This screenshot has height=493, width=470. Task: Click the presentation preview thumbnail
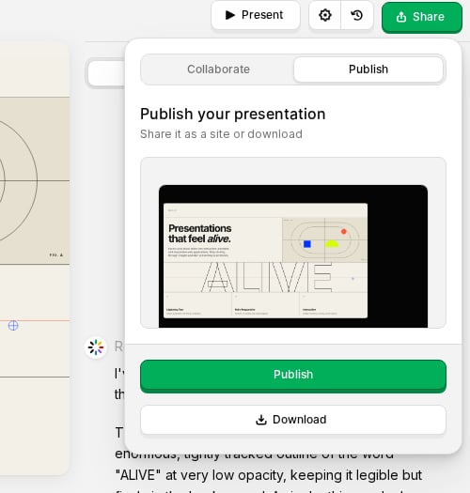click(x=293, y=256)
